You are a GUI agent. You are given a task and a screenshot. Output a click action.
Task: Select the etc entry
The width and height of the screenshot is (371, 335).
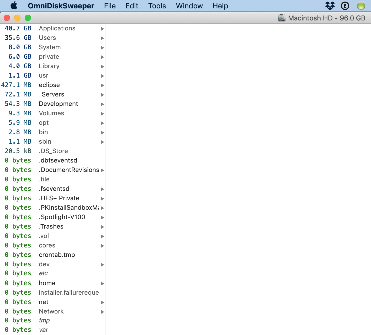(x=43, y=273)
